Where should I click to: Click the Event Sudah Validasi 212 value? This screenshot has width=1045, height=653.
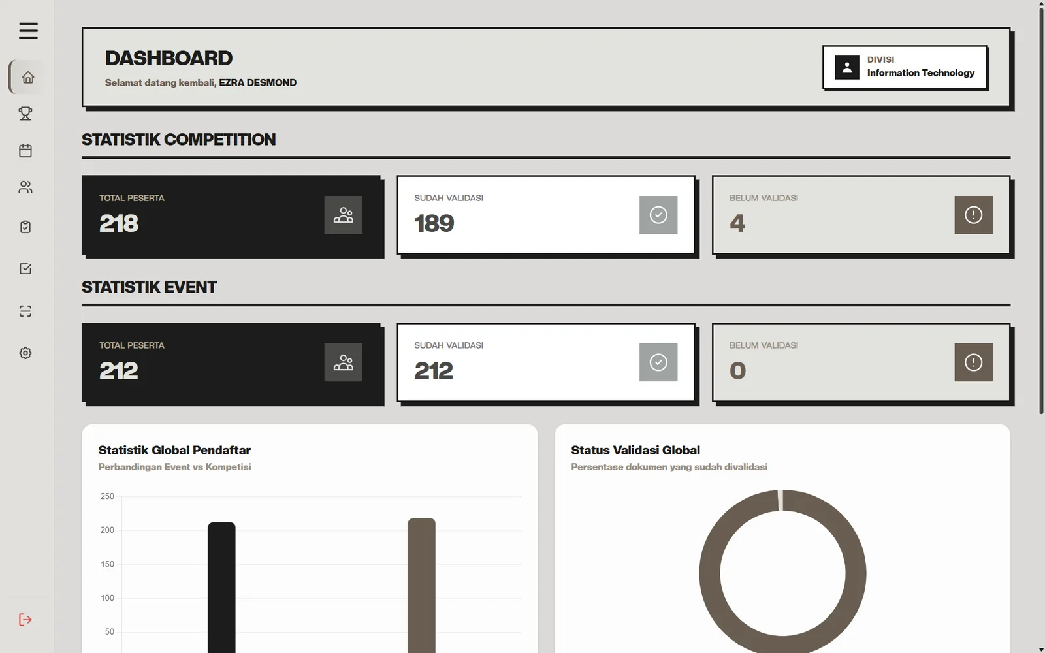434,371
